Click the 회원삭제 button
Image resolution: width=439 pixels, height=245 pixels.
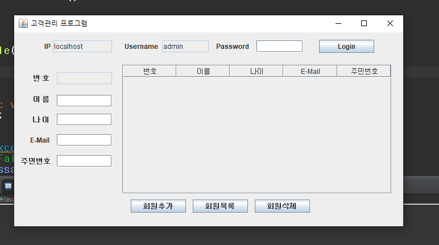[x=282, y=206]
